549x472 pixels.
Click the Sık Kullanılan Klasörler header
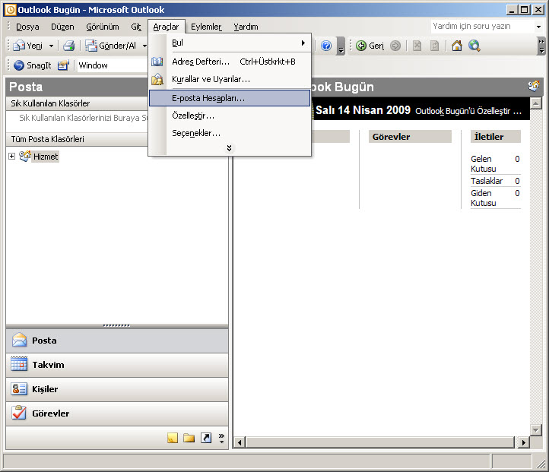(77, 103)
